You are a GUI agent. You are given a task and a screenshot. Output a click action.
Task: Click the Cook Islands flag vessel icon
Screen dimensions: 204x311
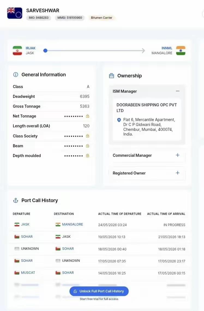15,13
